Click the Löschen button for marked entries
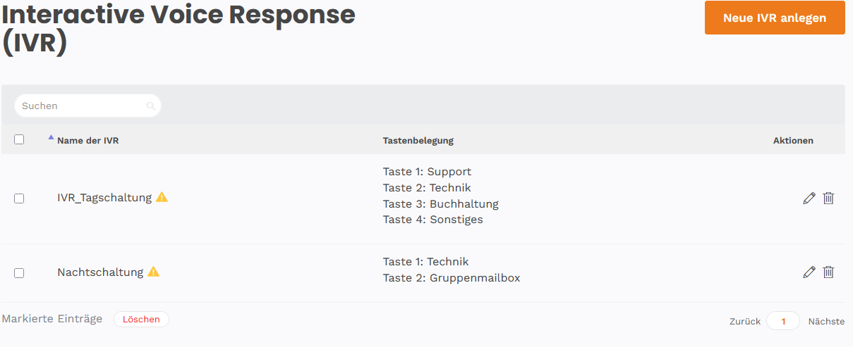853x347 pixels. coord(141,320)
